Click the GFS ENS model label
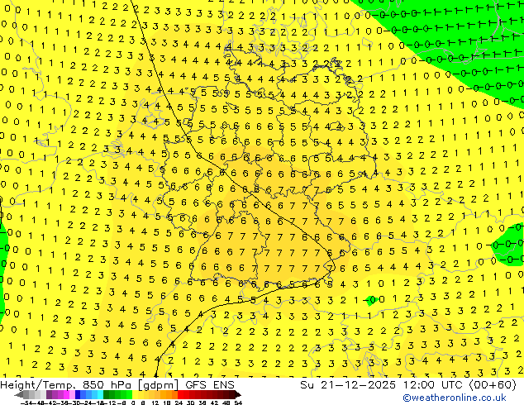The height and width of the screenshot is (405, 524). pyautogui.click(x=210, y=385)
